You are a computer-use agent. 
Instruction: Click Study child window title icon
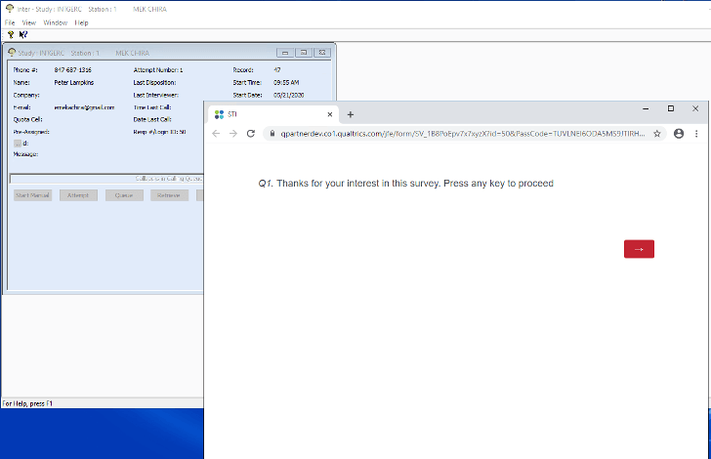pyautogui.click(x=12, y=53)
